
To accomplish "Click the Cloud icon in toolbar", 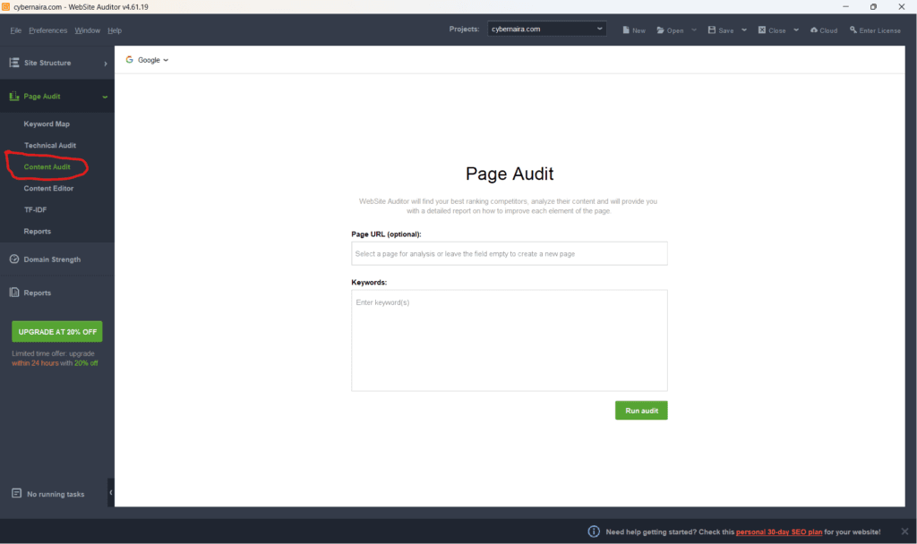I will (813, 30).
